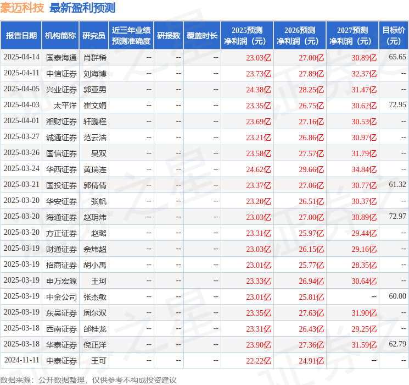Select the 中信证券 institution cell
Image resolution: width=409 pixels, height=385 pixels.
pyautogui.click(x=61, y=74)
